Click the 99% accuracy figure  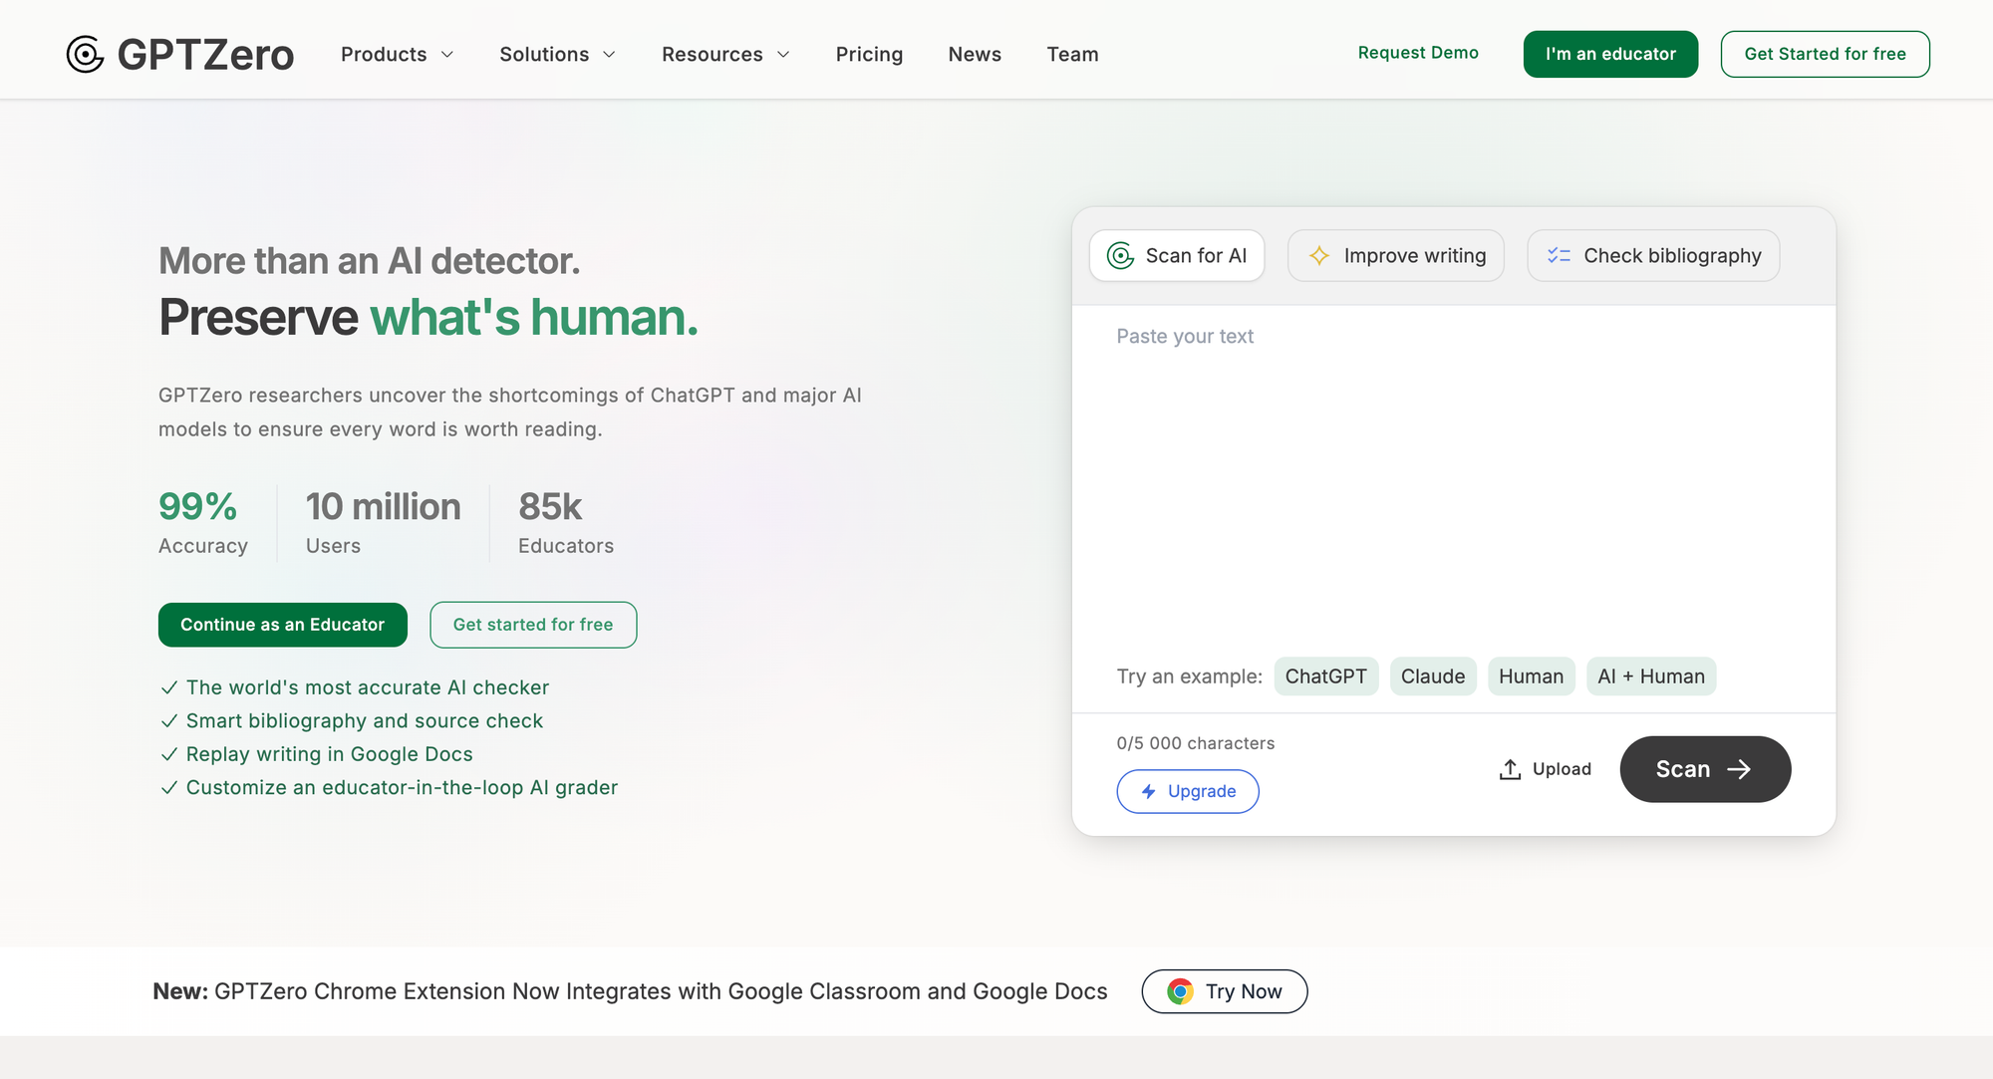tap(197, 506)
